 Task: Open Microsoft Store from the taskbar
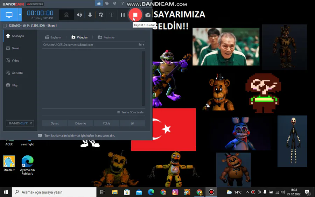(x=127, y=192)
